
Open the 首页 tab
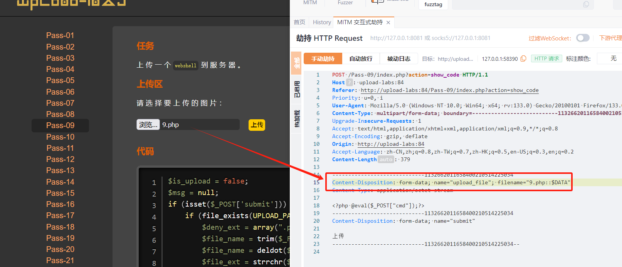pyautogui.click(x=299, y=22)
